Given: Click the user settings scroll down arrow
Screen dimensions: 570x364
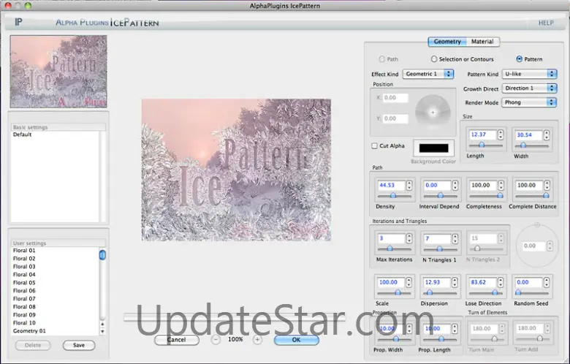Looking at the screenshot, I should coord(102,331).
